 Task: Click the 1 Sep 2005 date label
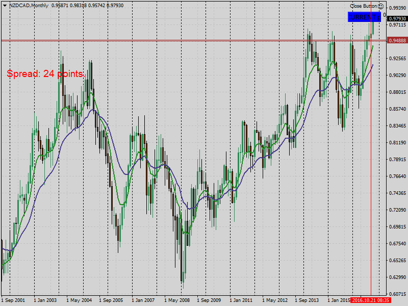pos(111,300)
